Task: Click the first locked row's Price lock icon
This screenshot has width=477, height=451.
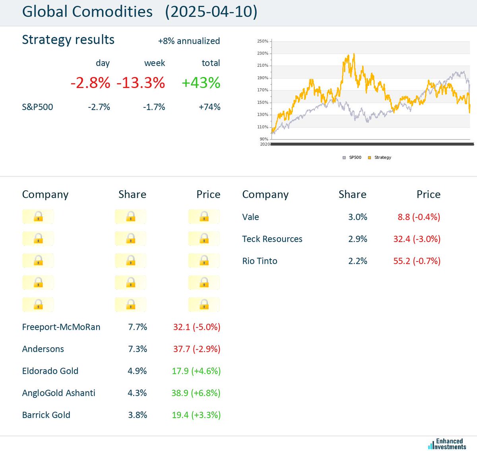Action: click(x=204, y=217)
